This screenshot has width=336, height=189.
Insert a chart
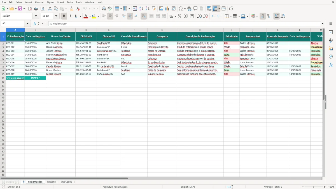point(167,9)
